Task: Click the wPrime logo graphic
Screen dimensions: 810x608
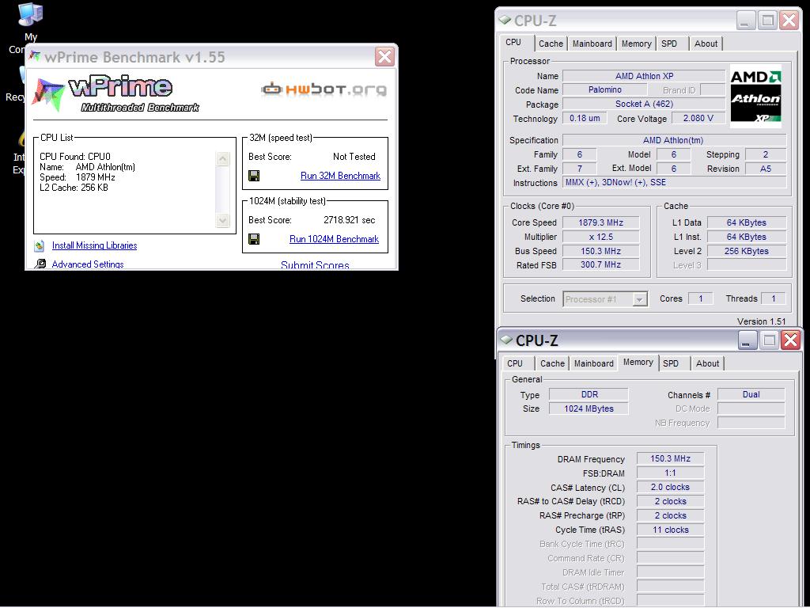Action: tap(115, 93)
